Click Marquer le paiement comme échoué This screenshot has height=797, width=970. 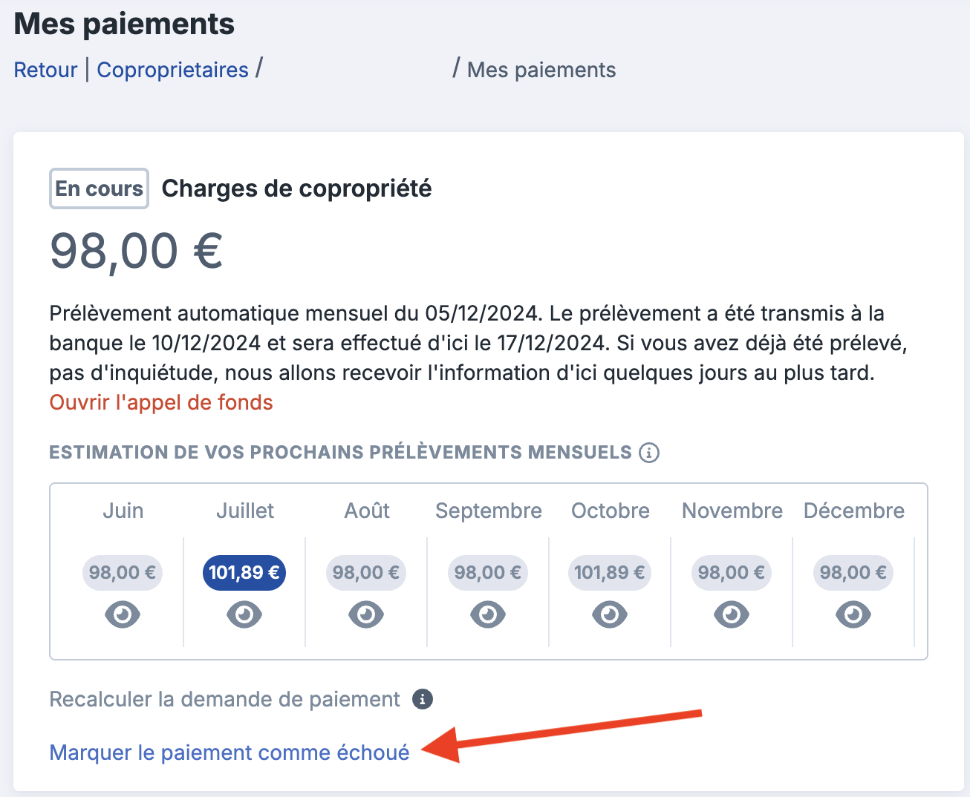coord(230,752)
